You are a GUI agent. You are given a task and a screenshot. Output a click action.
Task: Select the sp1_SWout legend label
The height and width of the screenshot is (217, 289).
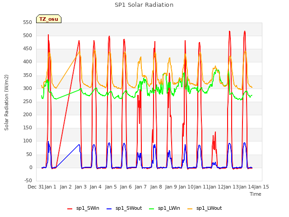click(x=129, y=208)
